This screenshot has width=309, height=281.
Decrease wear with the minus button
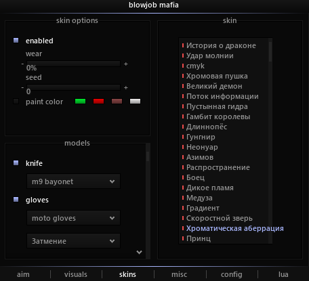point(22,64)
